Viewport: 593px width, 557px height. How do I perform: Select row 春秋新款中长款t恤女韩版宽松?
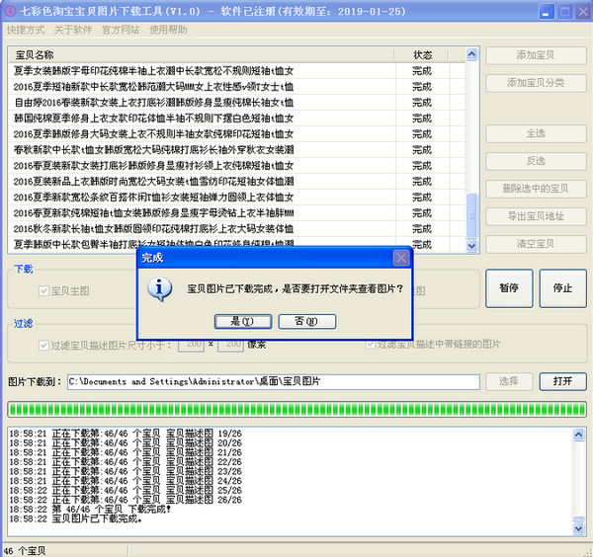pyautogui.click(x=236, y=150)
